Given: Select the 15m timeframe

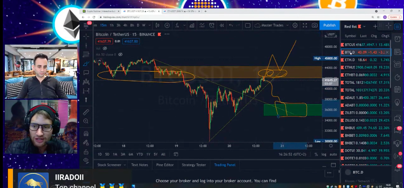Looking at the screenshot, I should 103,25.
